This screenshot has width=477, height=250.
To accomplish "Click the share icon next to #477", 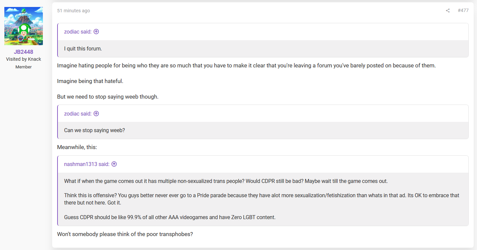I will (448, 11).
